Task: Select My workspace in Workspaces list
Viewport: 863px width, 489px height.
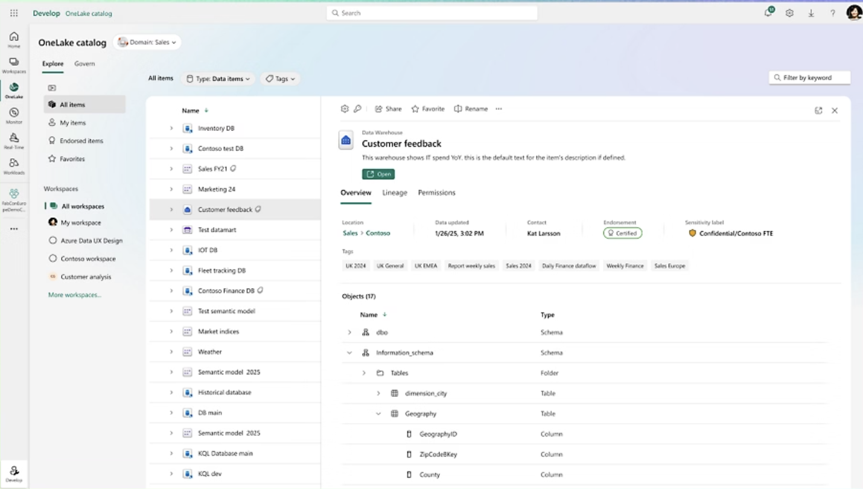Action: 75,222
